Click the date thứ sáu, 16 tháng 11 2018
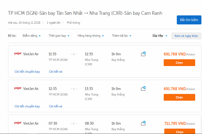Screen dimensions: 202x134 pyautogui.click(x=24, y=23)
